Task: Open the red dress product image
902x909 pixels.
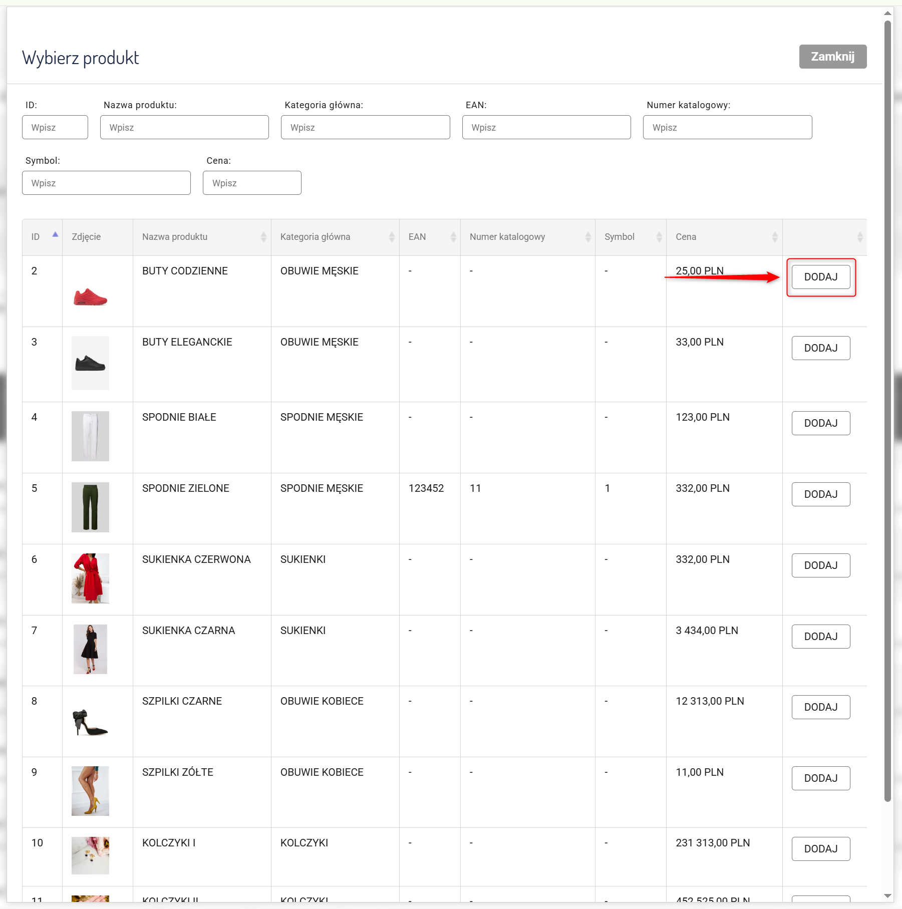Action: 91,578
